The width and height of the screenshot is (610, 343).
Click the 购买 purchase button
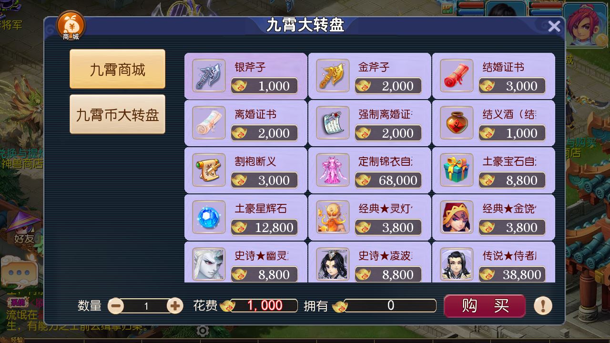(x=485, y=305)
